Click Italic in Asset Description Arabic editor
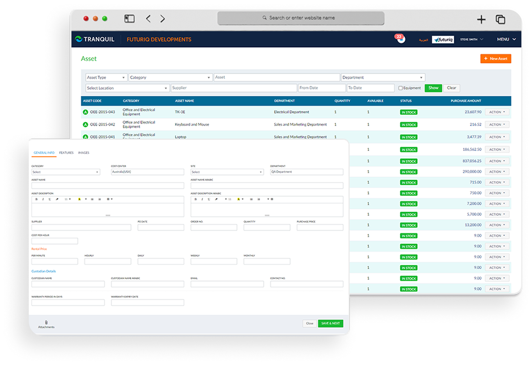The image size is (532, 365). (202, 199)
